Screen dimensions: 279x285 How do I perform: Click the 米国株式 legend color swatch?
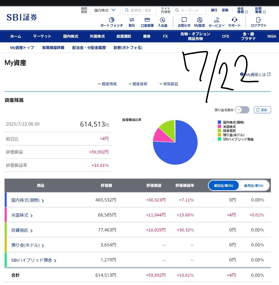pyautogui.click(x=219, y=126)
